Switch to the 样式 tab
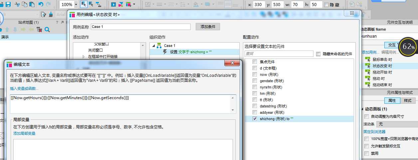This screenshot has width=418, height=160. pyautogui.click(x=408, y=100)
